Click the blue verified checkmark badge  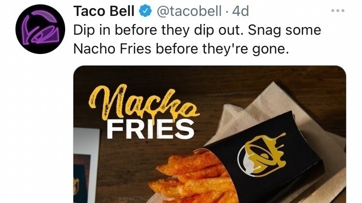[x=145, y=11]
